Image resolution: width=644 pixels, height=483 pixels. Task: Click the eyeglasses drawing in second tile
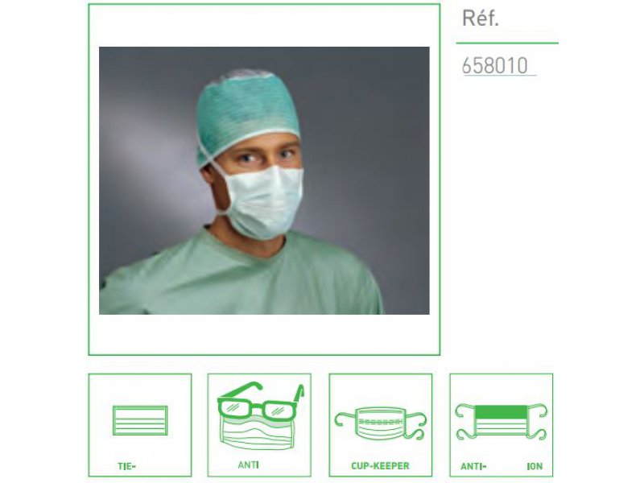(260, 401)
